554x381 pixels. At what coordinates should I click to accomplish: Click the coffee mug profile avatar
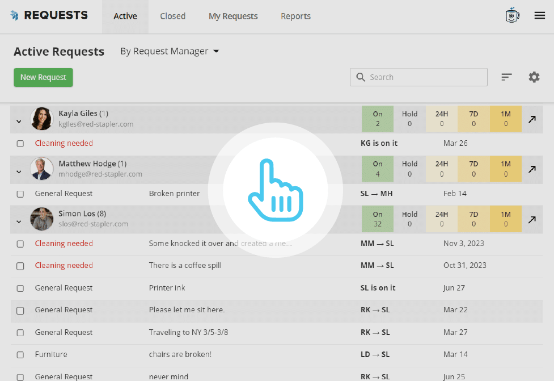click(513, 16)
